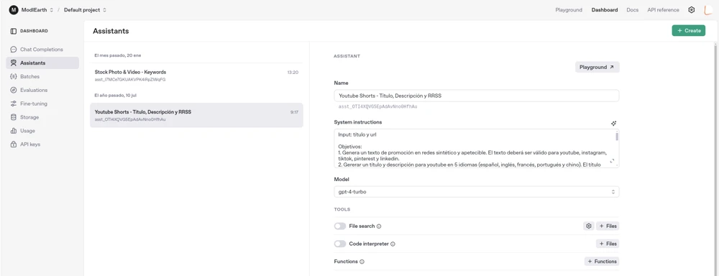Viewport: 719px width, 276px height.
Task: Add a new function with + Functions
Action: pos(602,262)
